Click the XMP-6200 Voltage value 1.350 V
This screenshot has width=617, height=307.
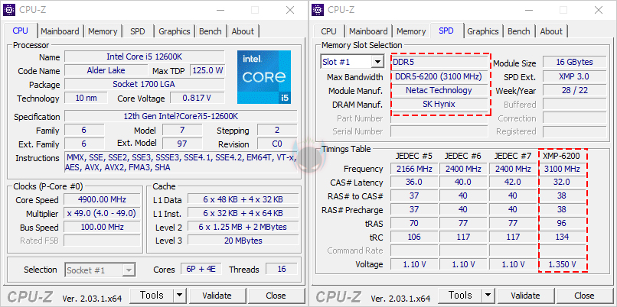pyautogui.click(x=562, y=264)
